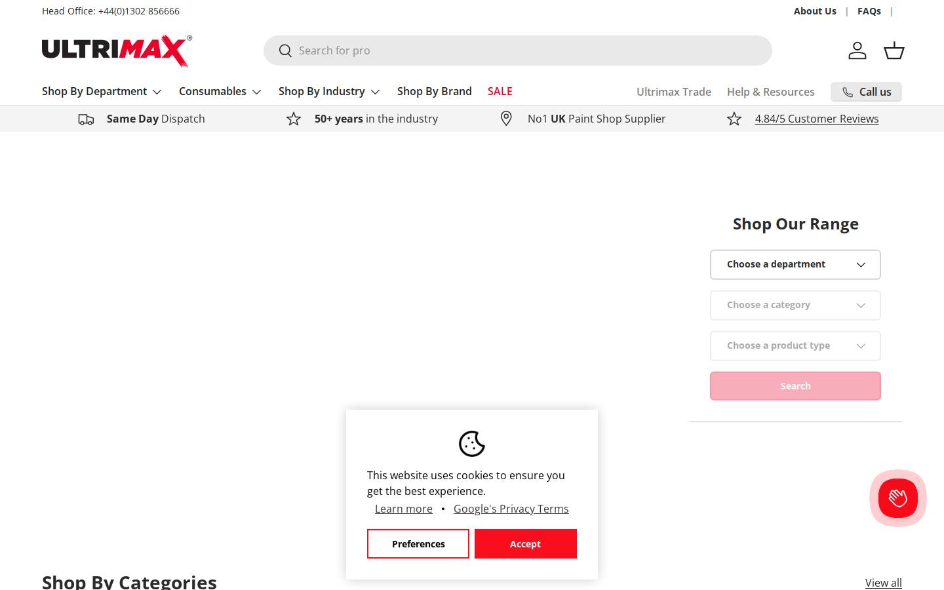The height and width of the screenshot is (590, 944).
Task: Expand Shop By Industry menu
Action: click(x=329, y=92)
